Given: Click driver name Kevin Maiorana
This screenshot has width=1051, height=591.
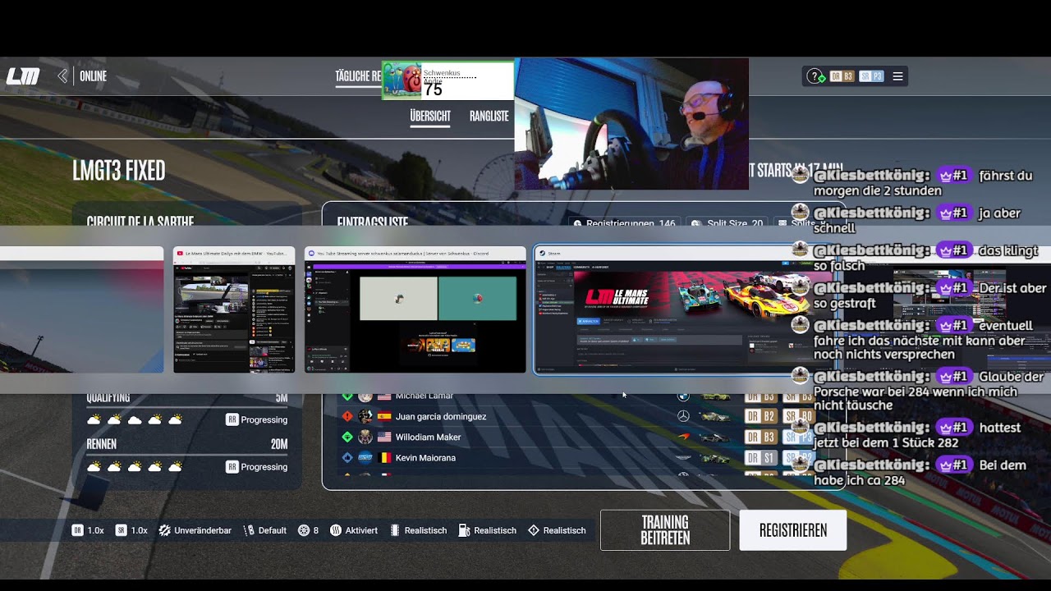Looking at the screenshot, I should coord(425,458).
